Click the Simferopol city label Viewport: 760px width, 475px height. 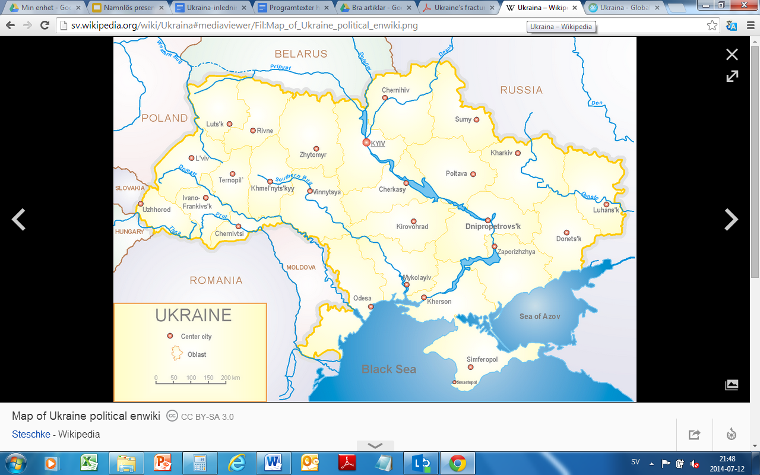[x=482, y=360]
